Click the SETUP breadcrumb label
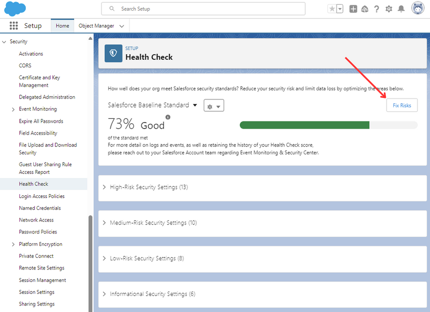Screen dimensions: 430x312 tap(132, 48)
